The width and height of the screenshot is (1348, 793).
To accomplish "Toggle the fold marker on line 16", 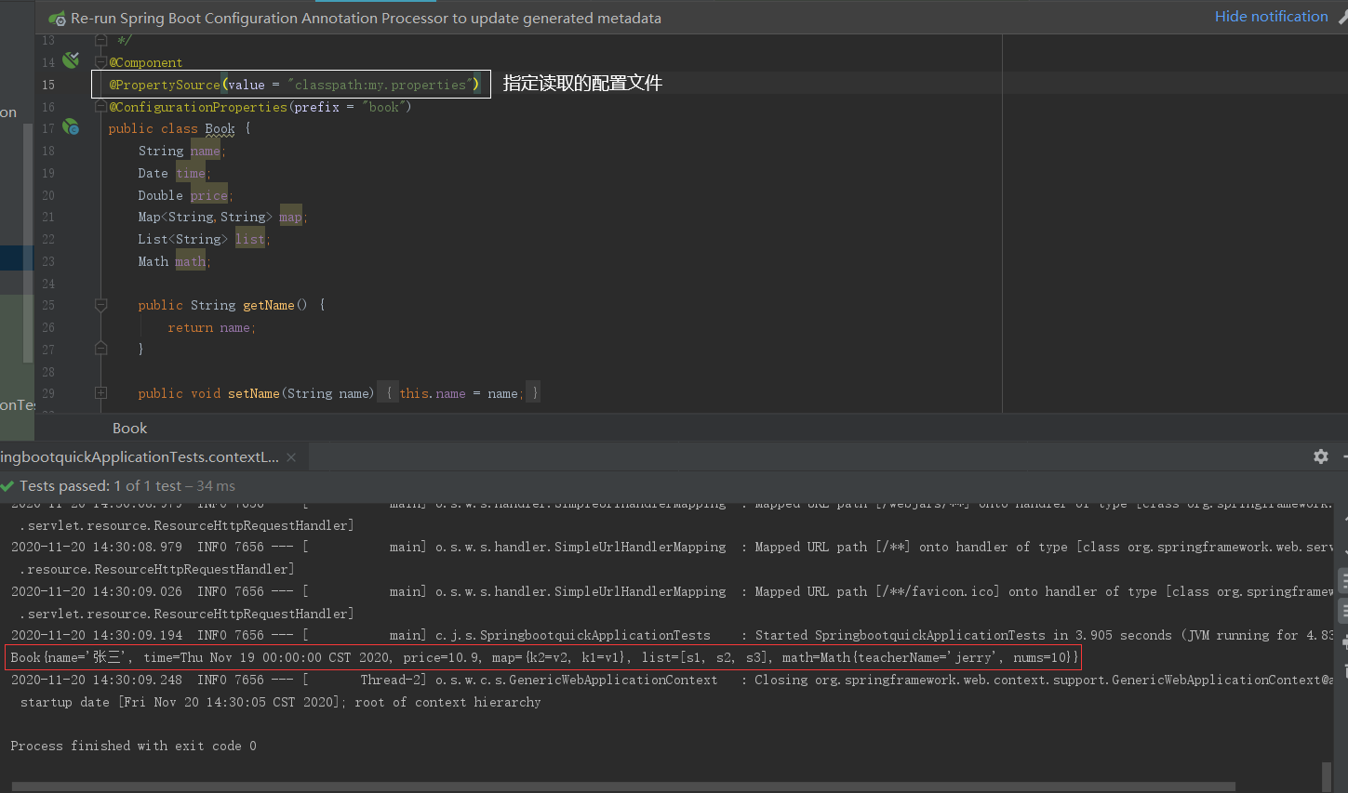I will point(100,107).
